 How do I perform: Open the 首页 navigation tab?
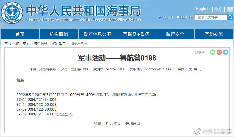(20, 34)
